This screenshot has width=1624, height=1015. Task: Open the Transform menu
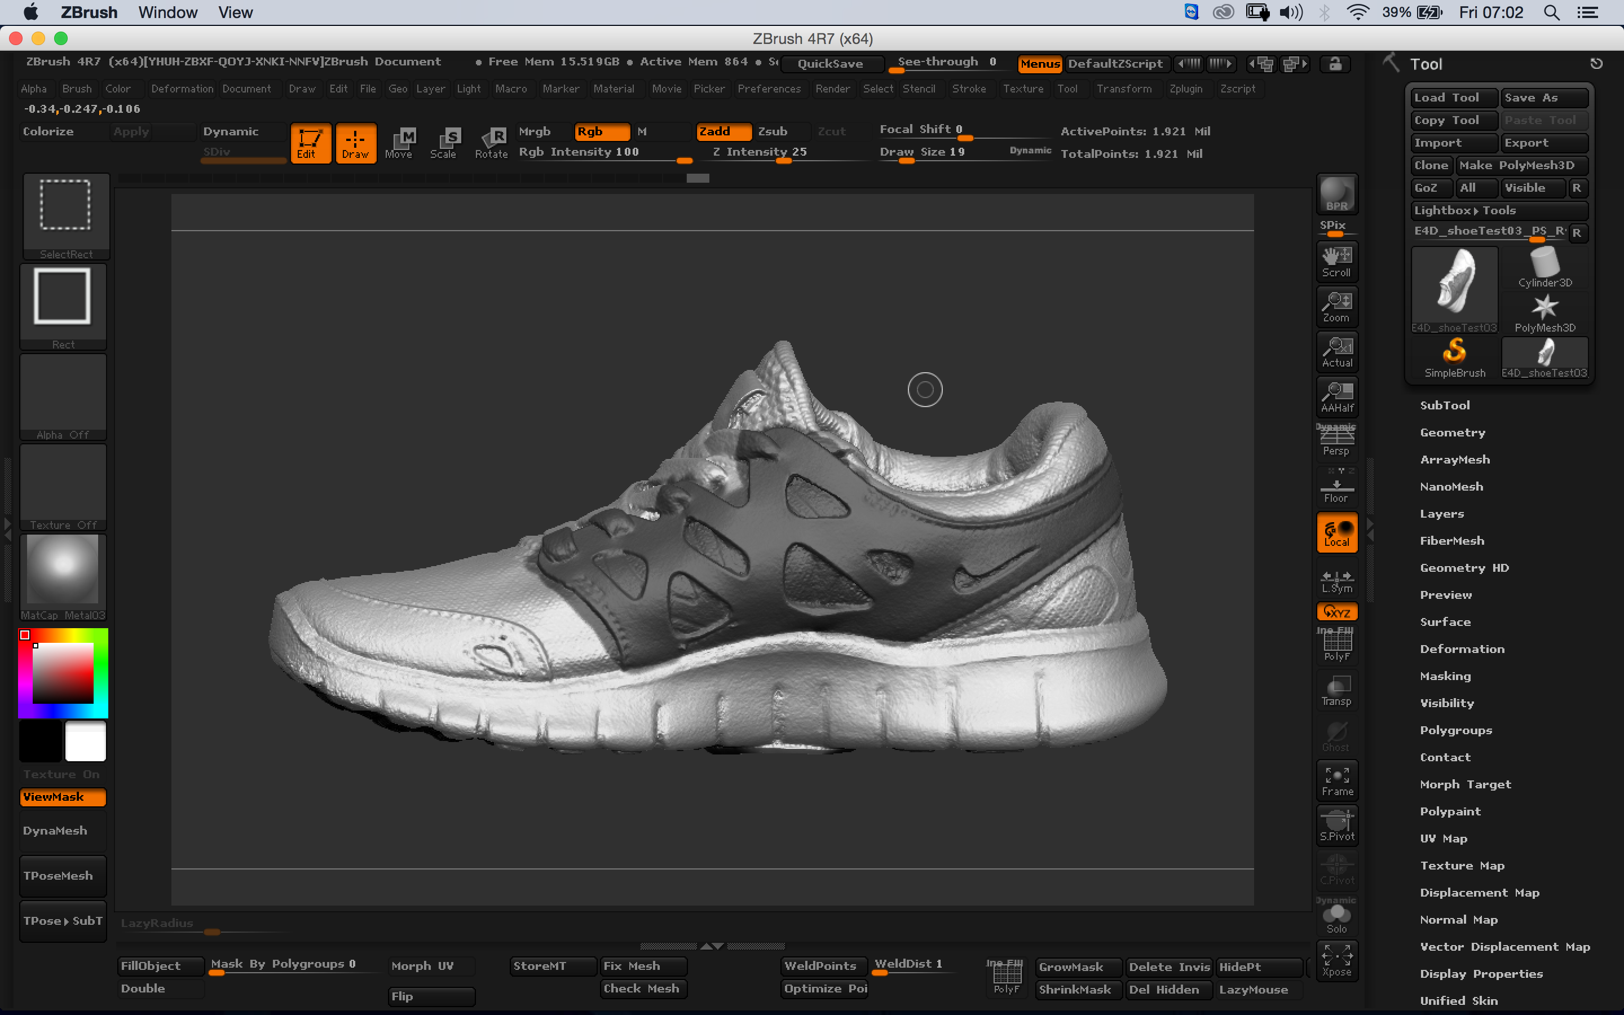coord(1124,89)
